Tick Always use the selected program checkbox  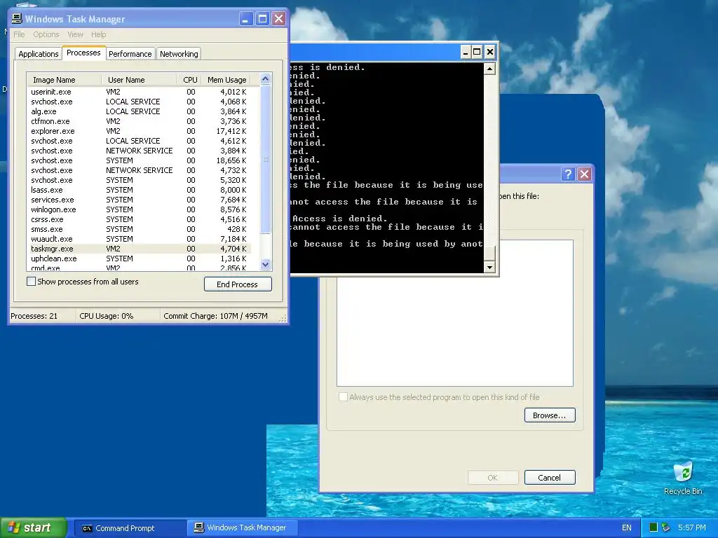click(342, 397)
